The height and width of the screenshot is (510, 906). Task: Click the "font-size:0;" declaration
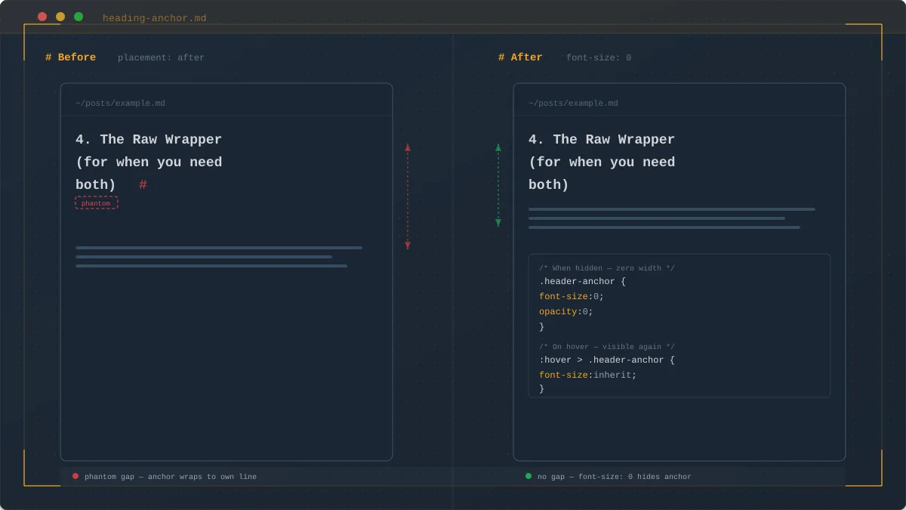click(572, 297)
